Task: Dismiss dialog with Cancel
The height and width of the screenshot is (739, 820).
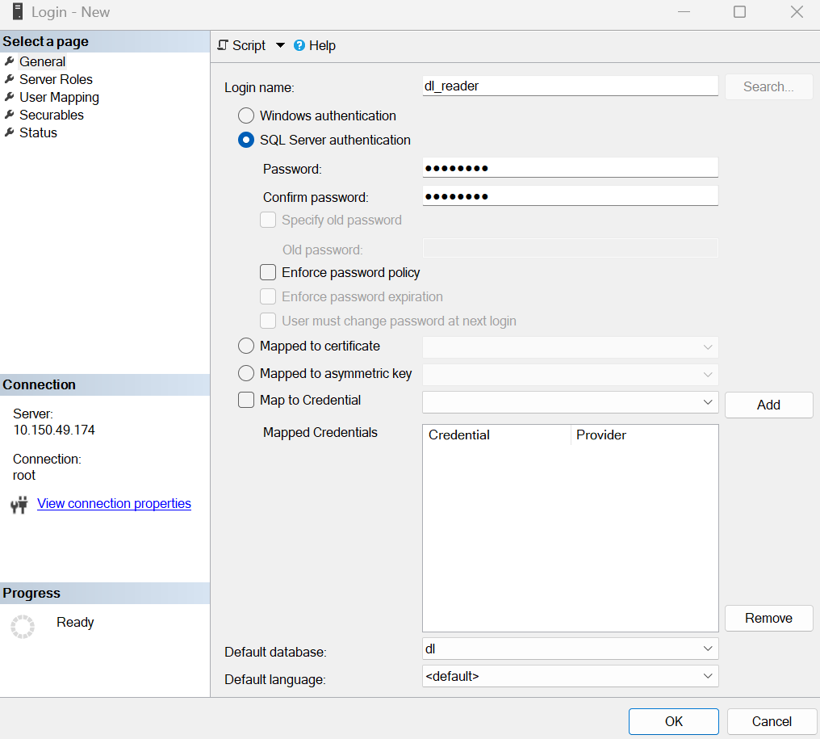Action: [771, 721]
